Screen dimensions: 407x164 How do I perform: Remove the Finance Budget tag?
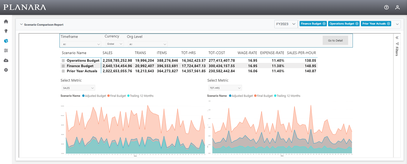(x=324, y=24)
